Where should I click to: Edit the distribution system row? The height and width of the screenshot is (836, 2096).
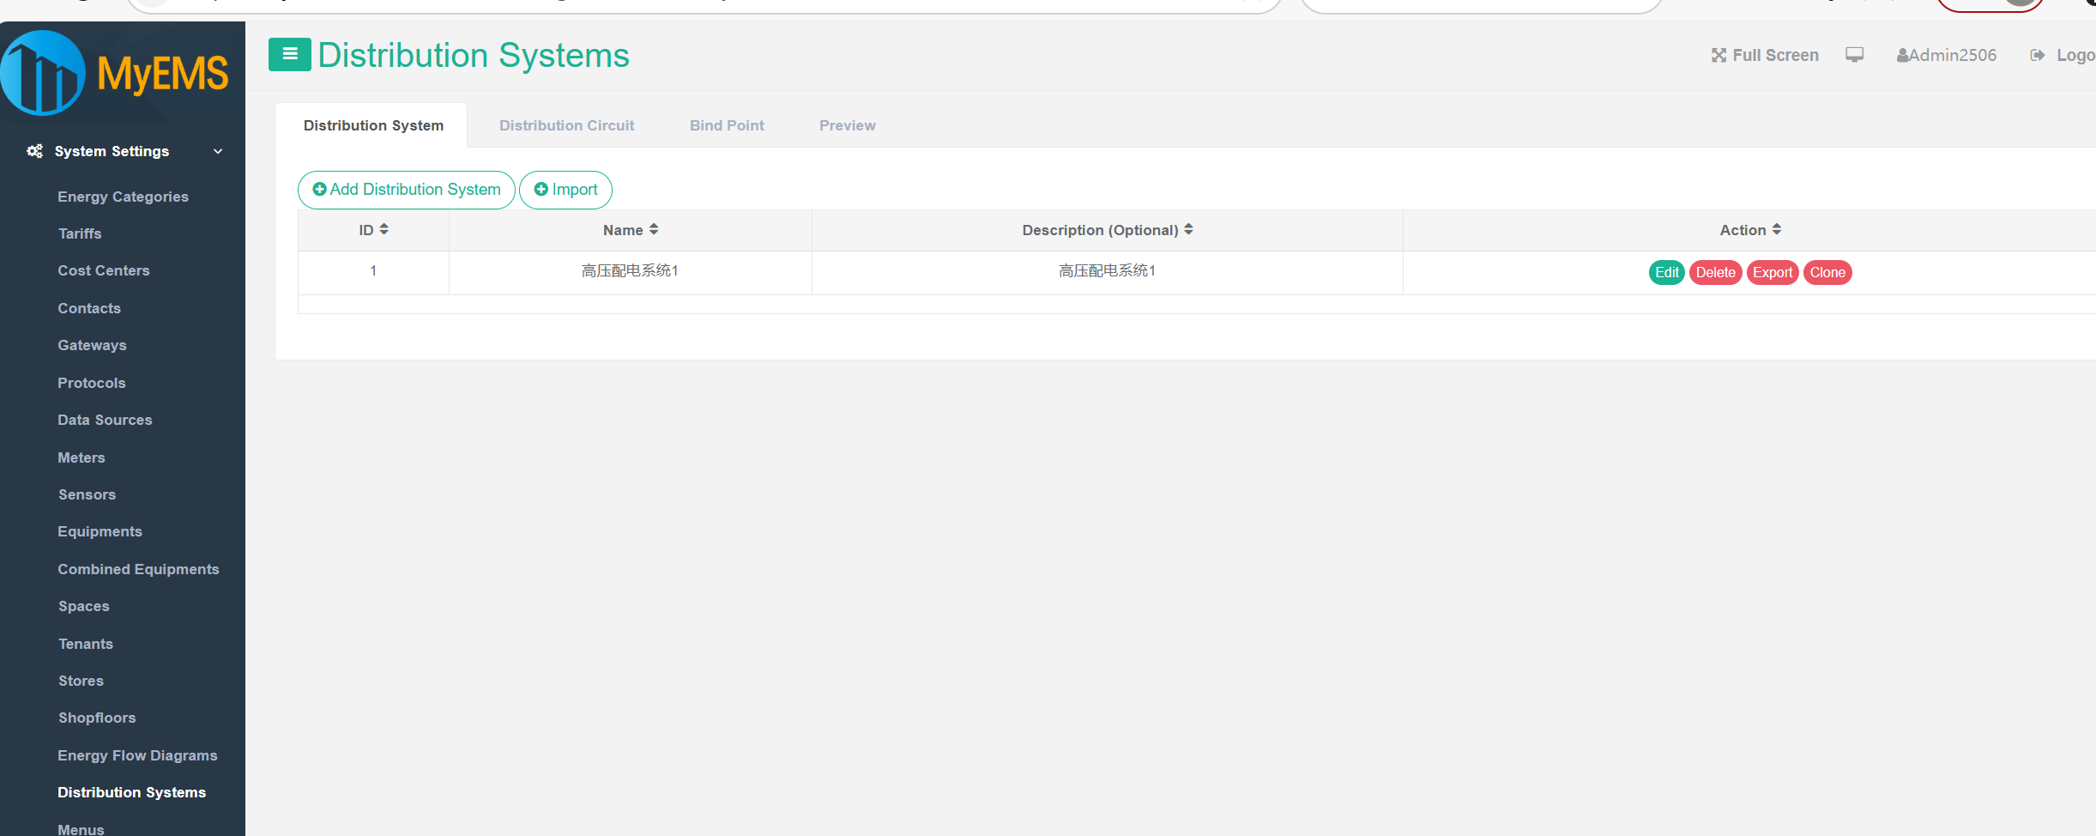point(1666,272)
